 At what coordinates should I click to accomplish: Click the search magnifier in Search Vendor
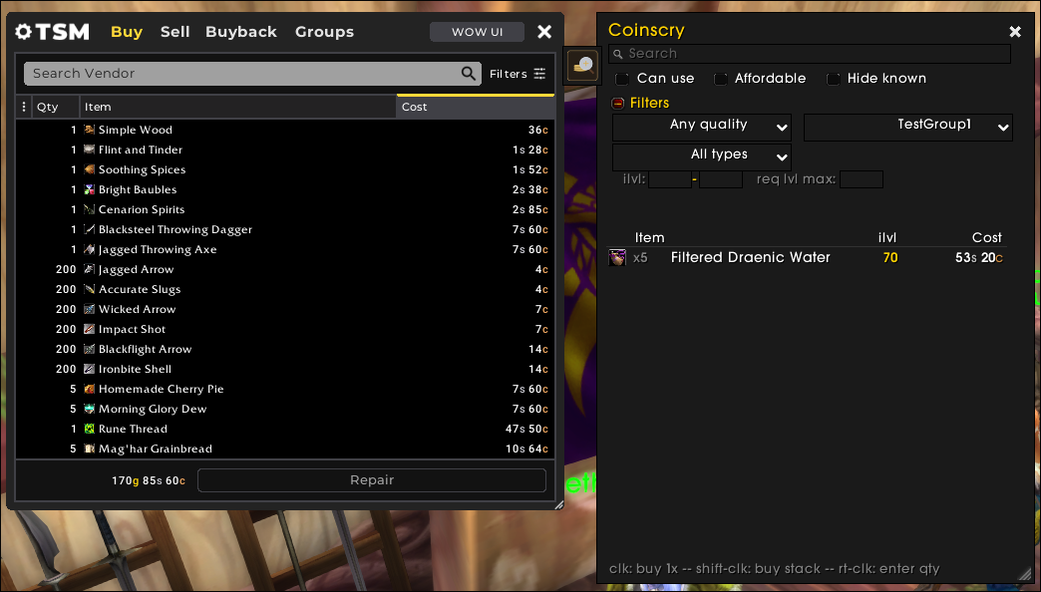pyautogui.click(x=468, y=73)
